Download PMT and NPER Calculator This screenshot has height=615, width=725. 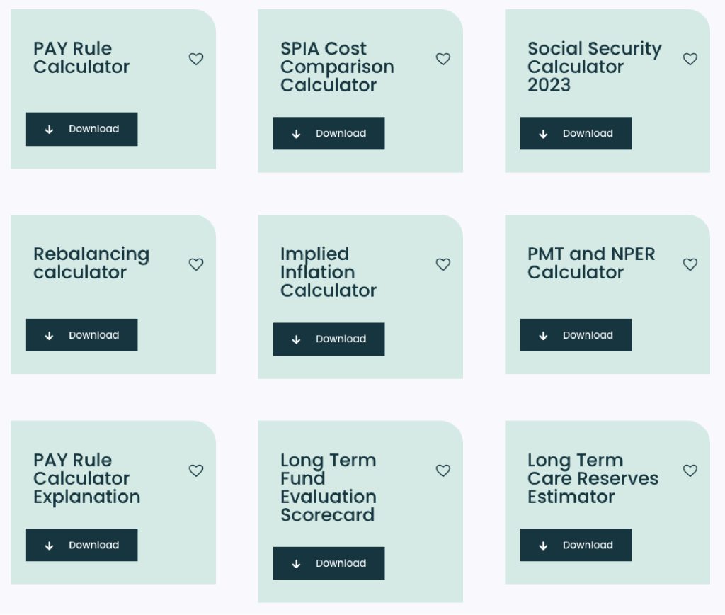pyautogui.click(x=576, y=335)
